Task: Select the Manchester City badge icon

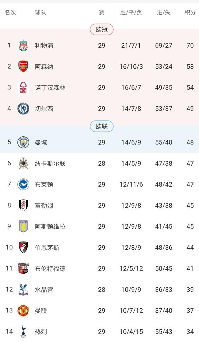Action: 22,142
